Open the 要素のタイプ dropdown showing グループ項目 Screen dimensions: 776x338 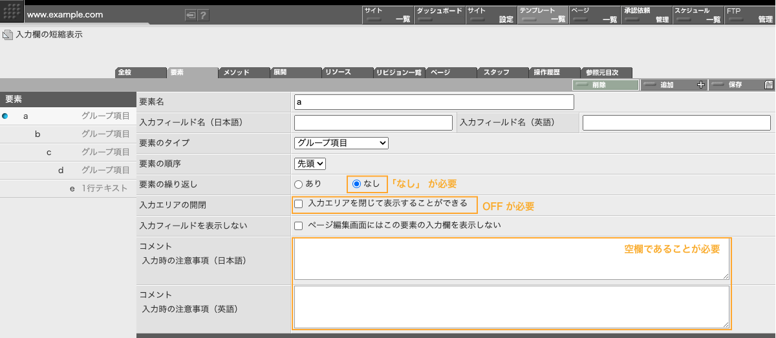pos(341,143)
